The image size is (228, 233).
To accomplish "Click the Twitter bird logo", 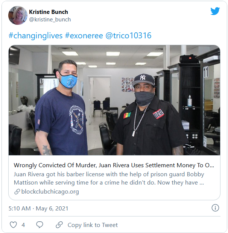I will 215,11.
